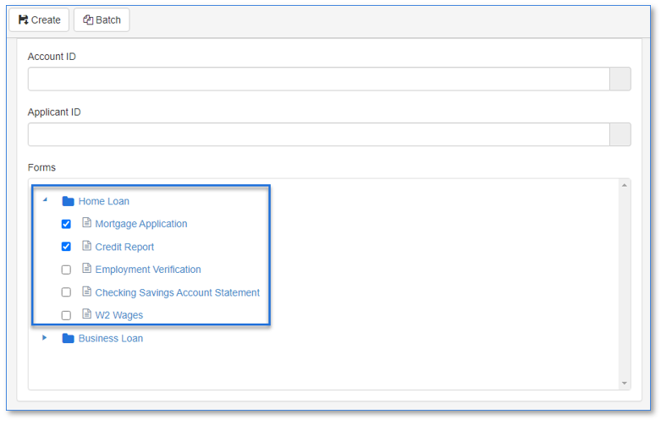
Task: Enable the W2 Wages checkbox
Action: click(x=66, y=316)
